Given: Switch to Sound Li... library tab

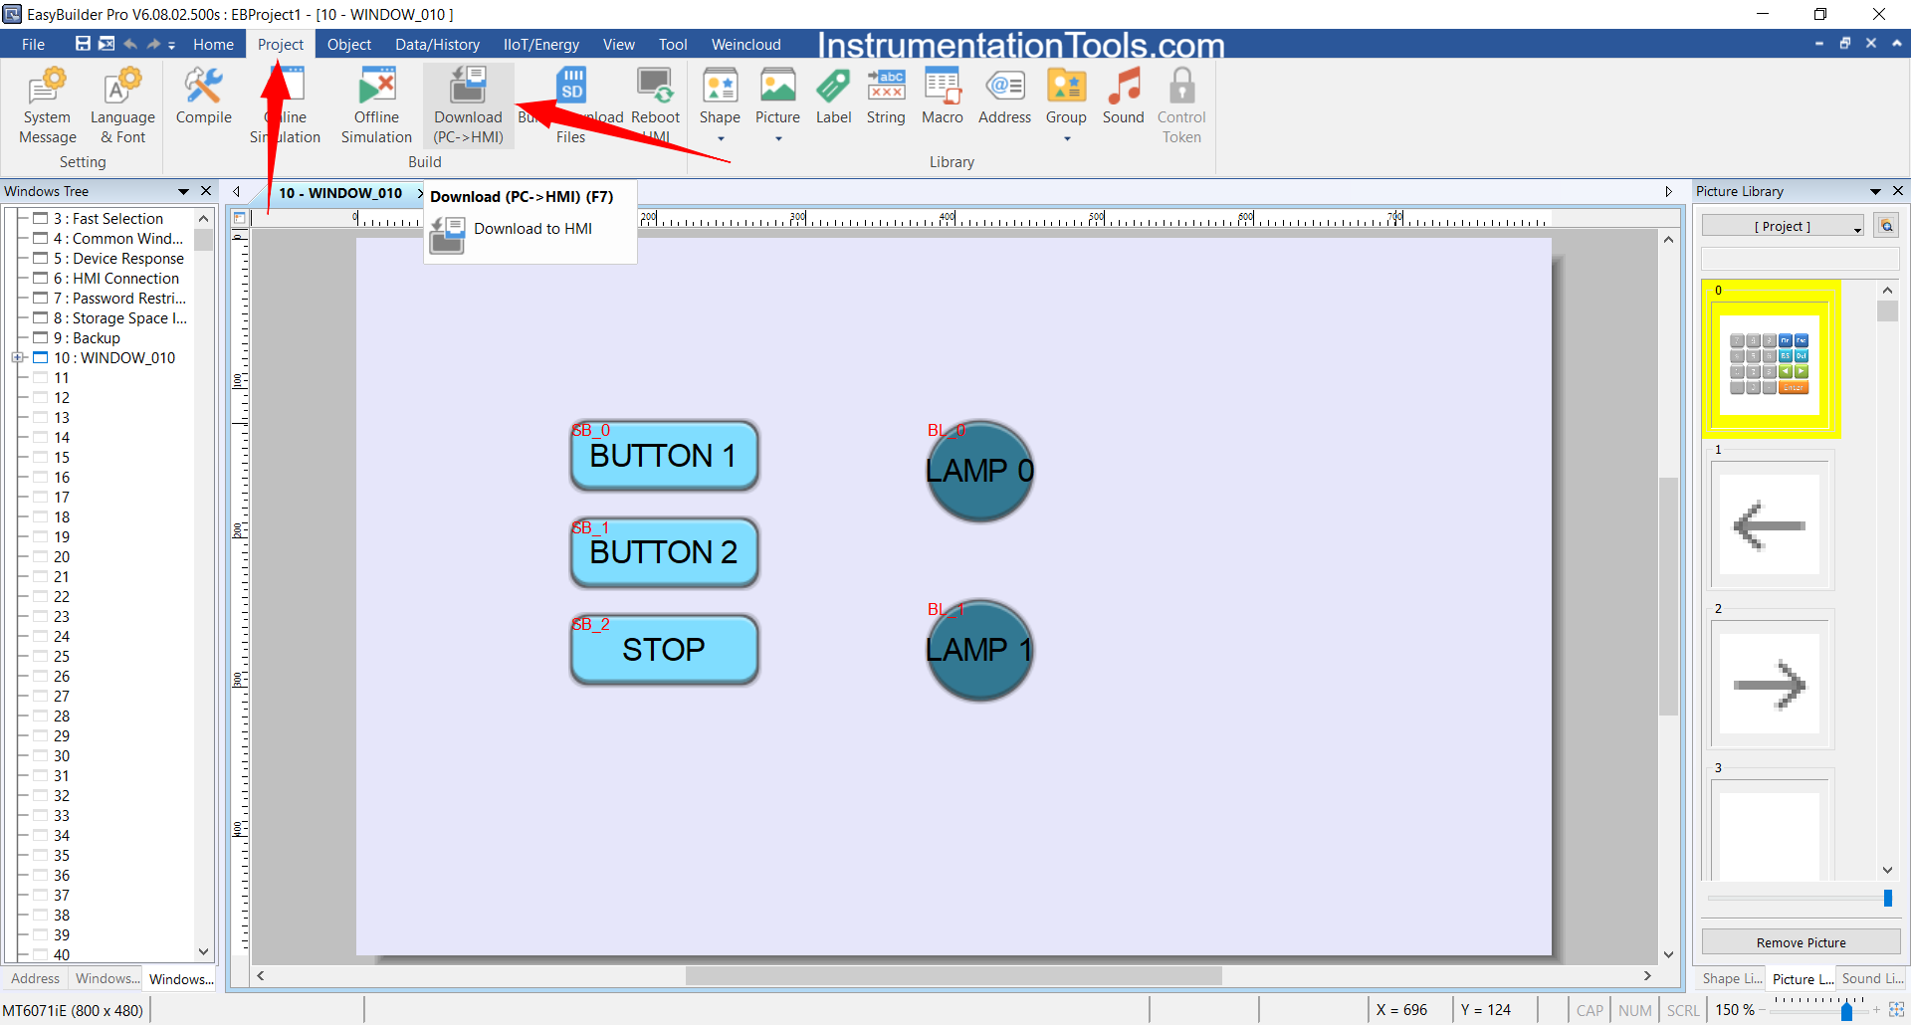Looking at the screenshot, I should click(1871, 978).
